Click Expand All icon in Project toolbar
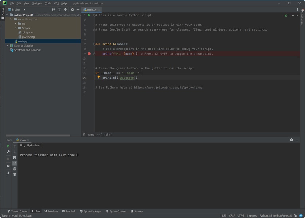 [x=59, y=9]
